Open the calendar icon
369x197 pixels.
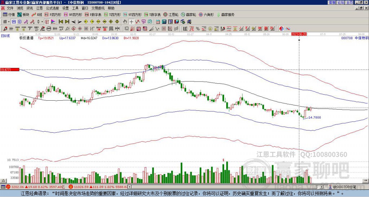[158, 22]
